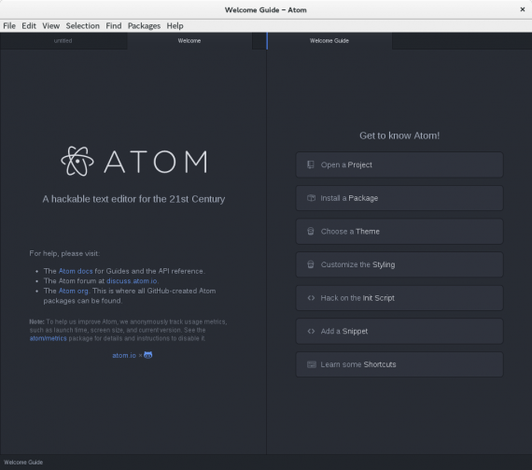The image size is (532, 470).
Task: Expand the Install a Package section
Action: click(x=399, y=198)
